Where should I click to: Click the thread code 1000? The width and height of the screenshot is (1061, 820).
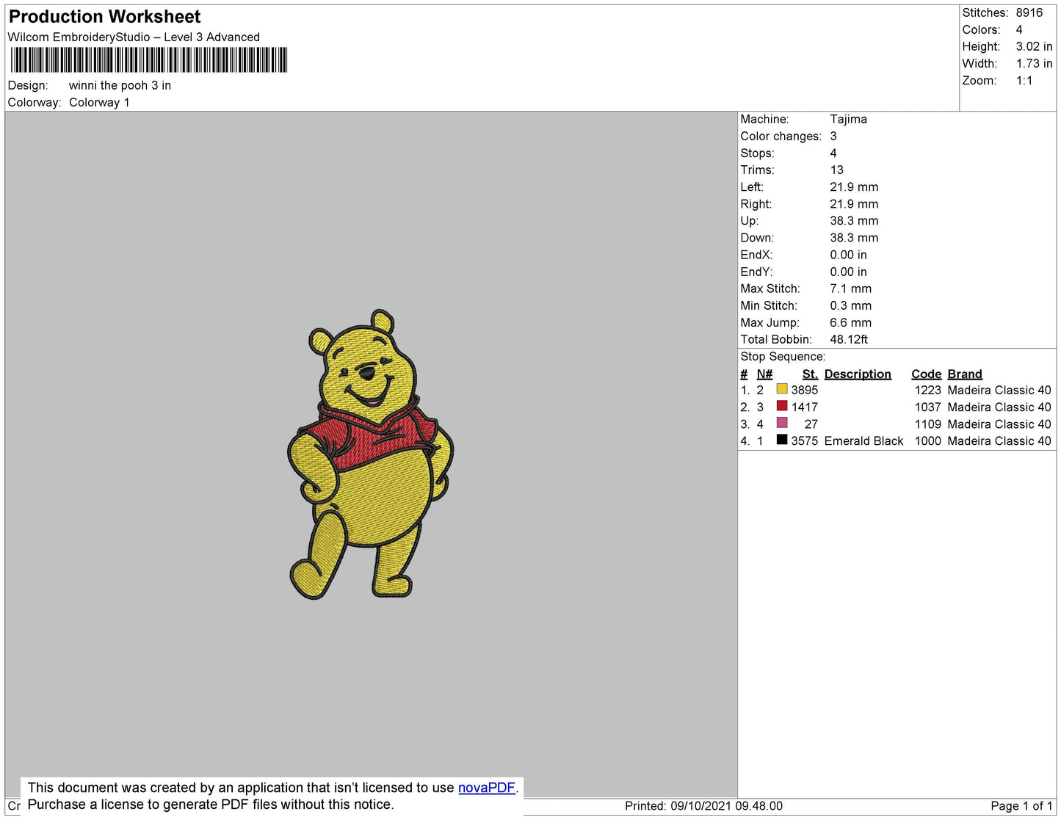point(927,441)
